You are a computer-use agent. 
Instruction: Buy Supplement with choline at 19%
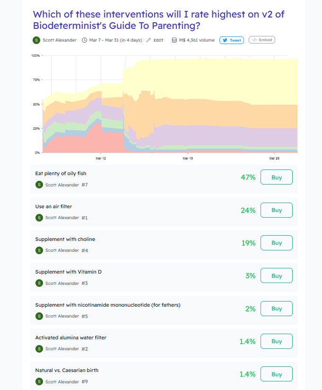[277, 243]
